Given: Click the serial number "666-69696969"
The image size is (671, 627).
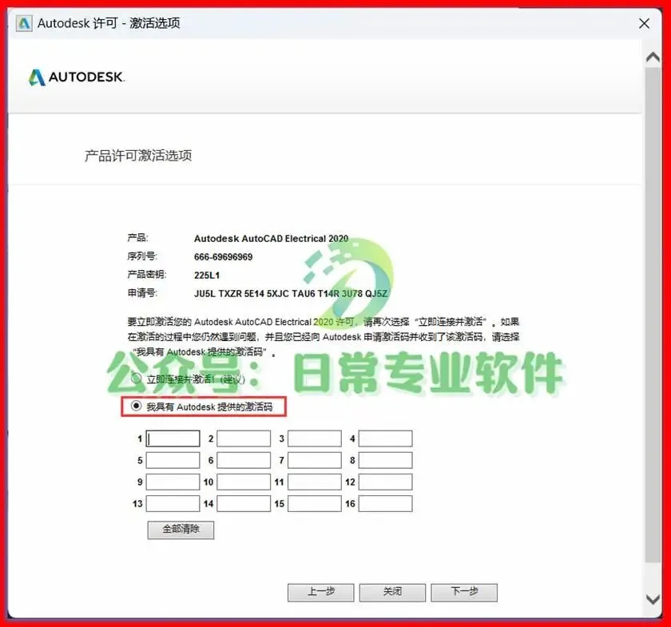Looking at the screenshot, I should [x=224, y=257].
